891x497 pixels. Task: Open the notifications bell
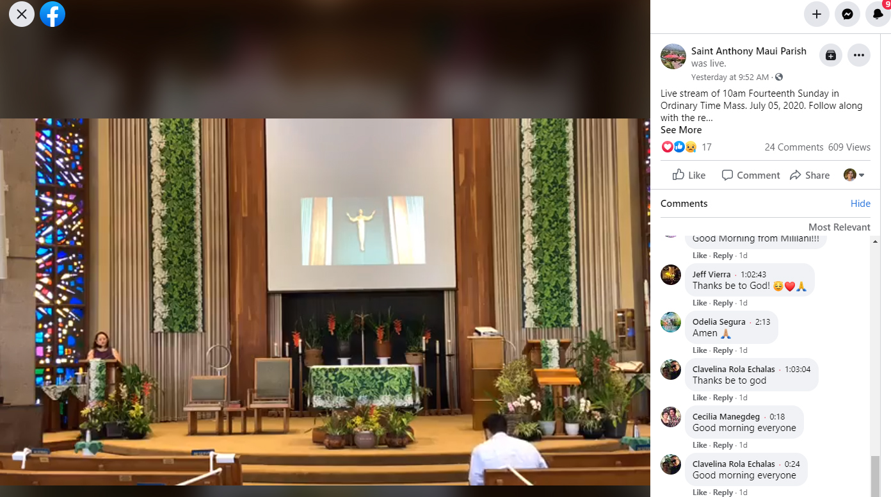tap(878, 14)
